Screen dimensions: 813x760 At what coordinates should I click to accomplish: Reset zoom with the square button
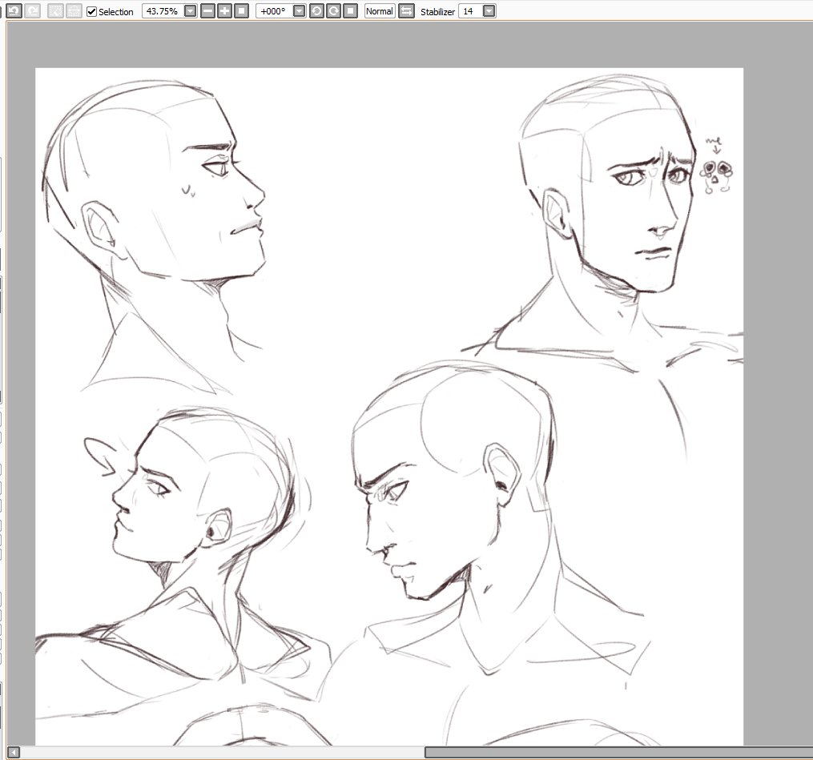[242, 11]
